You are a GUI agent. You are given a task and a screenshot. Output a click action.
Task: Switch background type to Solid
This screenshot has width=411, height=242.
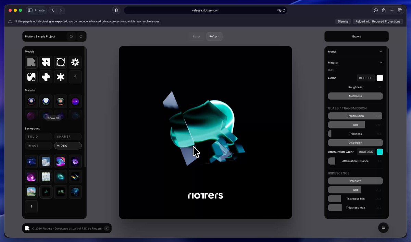[x=39, y=137]
